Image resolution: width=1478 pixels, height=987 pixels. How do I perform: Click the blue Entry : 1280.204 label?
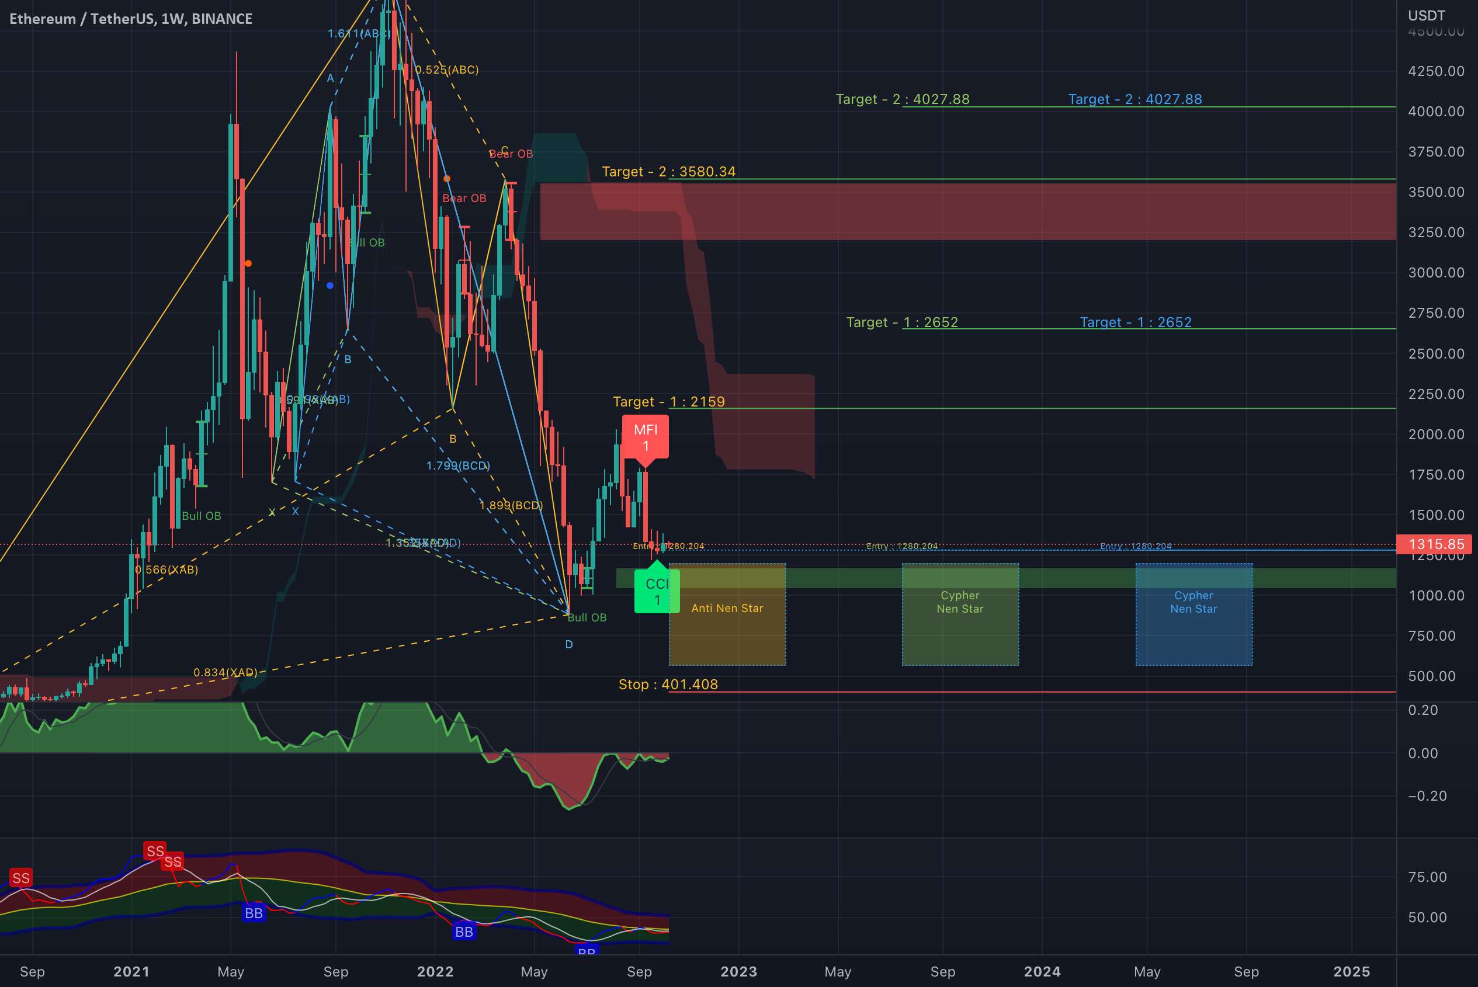(x=1136, y=545)
